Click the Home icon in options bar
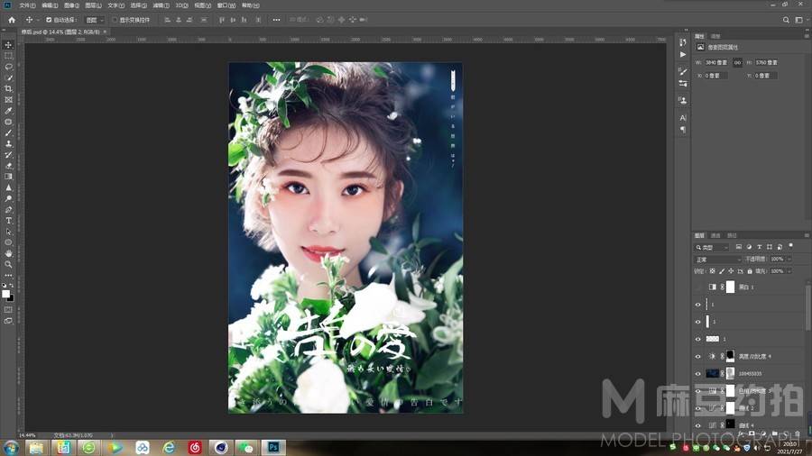This screenshot has width=812, height=456. pos(12,19)
